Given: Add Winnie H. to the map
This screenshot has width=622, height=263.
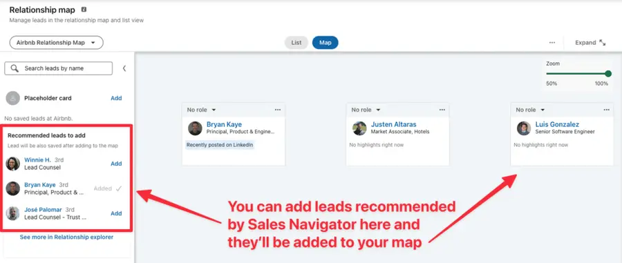Looking at the screenshot, I should point(116,164).
